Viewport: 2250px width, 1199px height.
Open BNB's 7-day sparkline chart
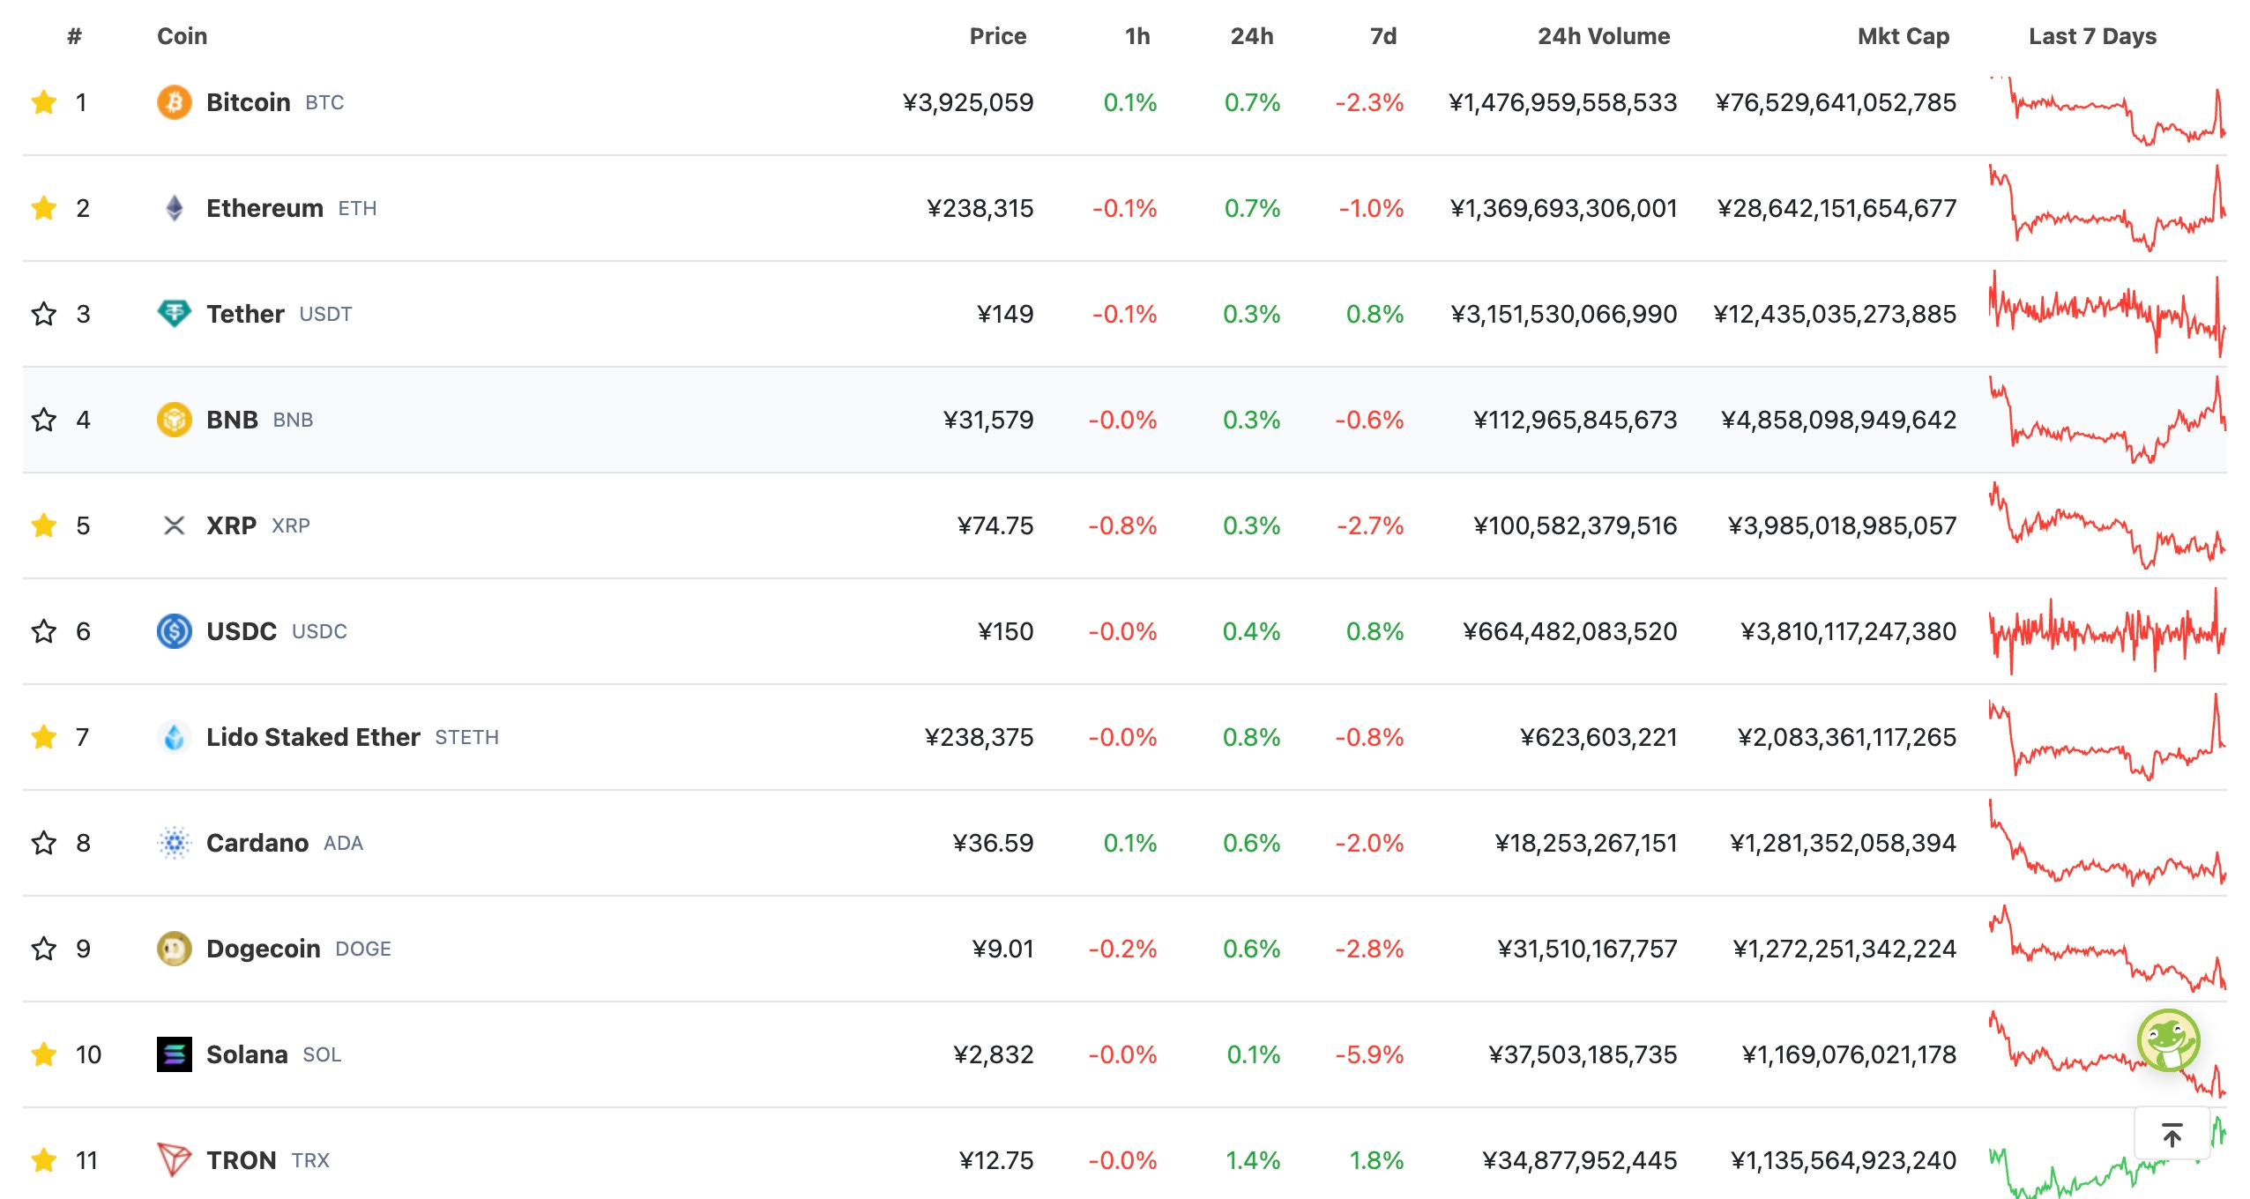(2107, 420)
